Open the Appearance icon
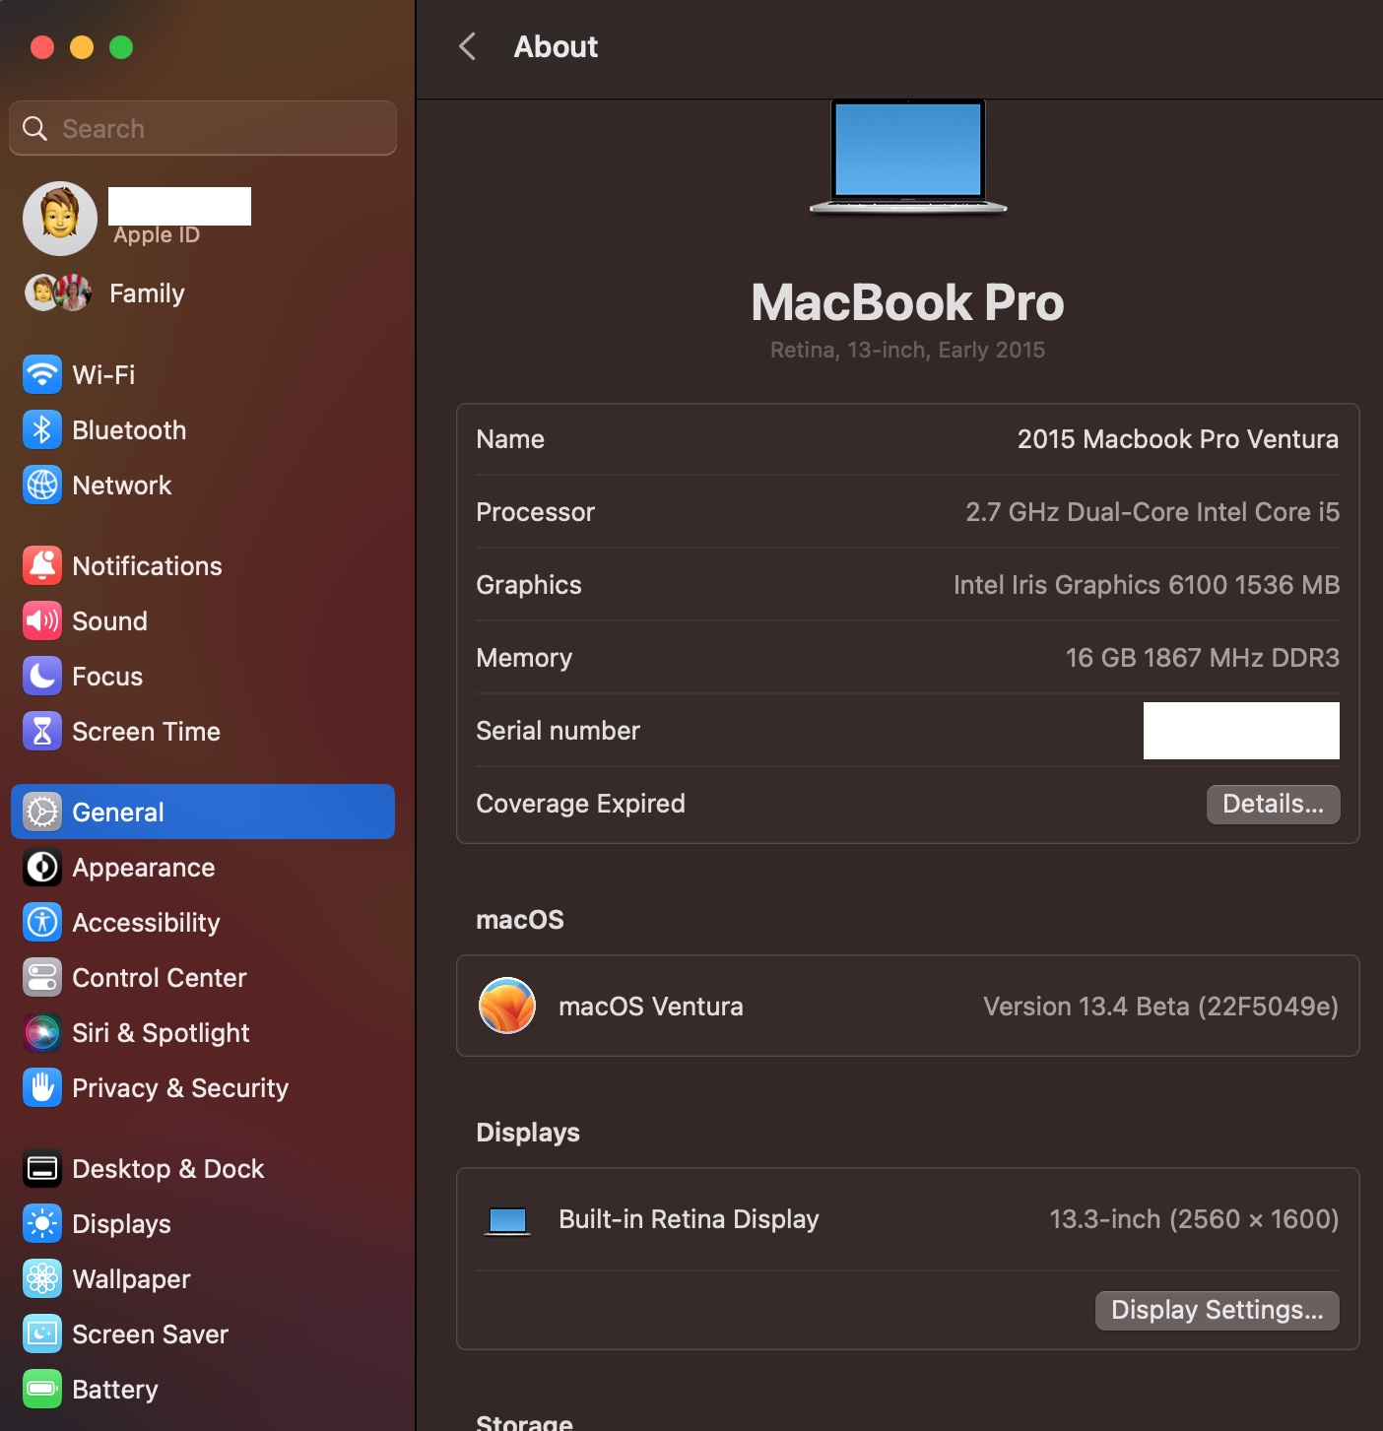This screenshot has width=1383, height=1431. click(x=42, y=868)
